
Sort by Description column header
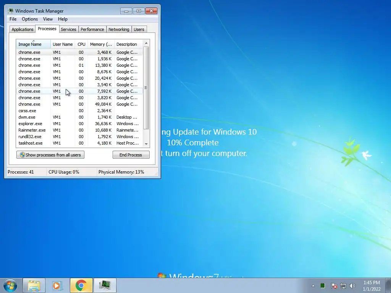point(128,44)
